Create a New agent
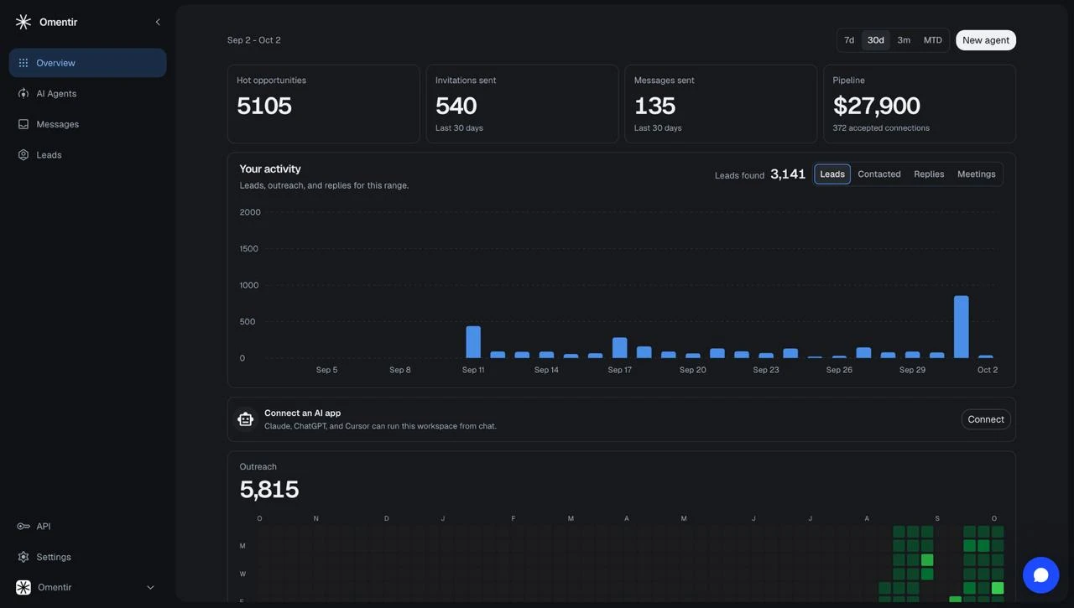 986,40
